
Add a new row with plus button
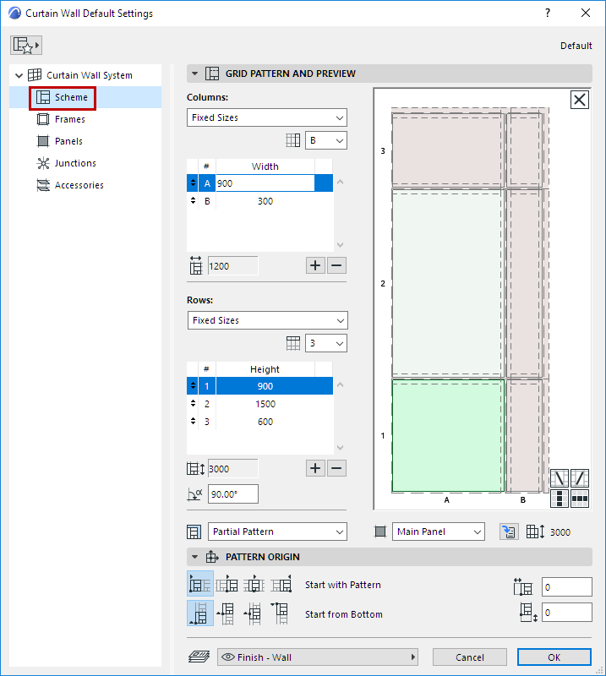click(315, 468)
